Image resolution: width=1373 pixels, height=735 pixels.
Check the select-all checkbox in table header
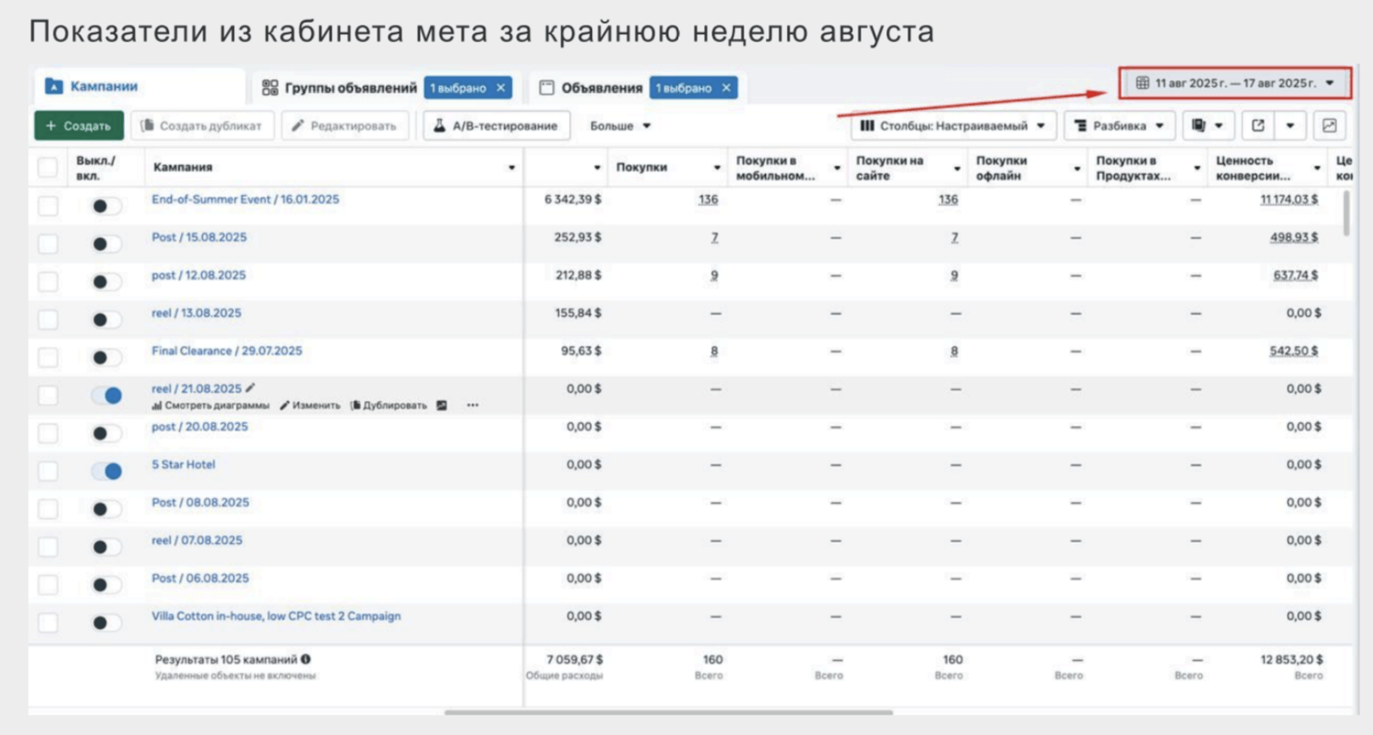(48, 167)
